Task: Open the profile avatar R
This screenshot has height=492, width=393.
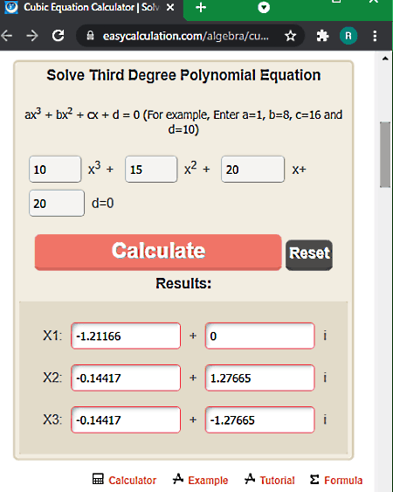Action: 348,36
